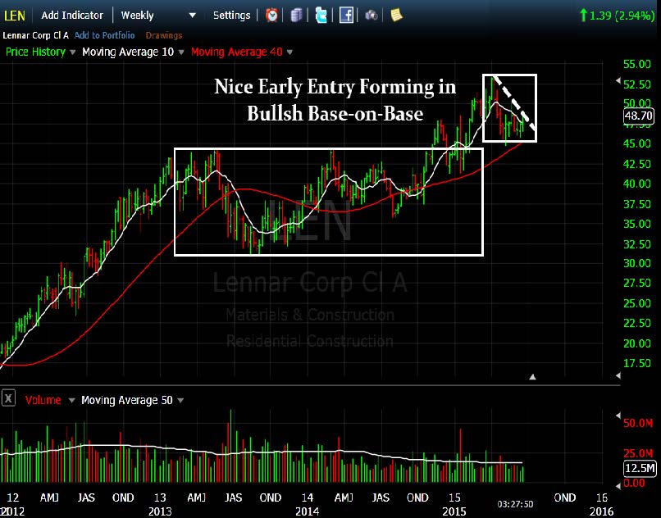
Task: Click the 03:27:50 countdown timer
Action: tap(515, 504)
